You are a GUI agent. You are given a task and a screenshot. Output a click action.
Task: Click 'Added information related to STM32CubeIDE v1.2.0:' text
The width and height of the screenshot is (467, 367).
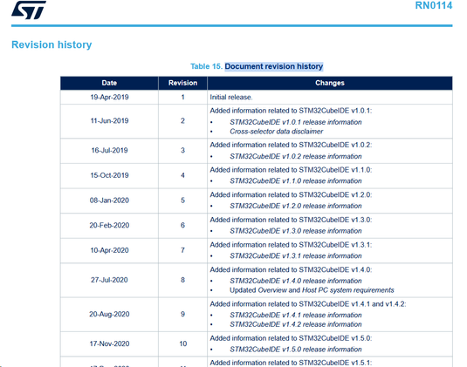291,194
